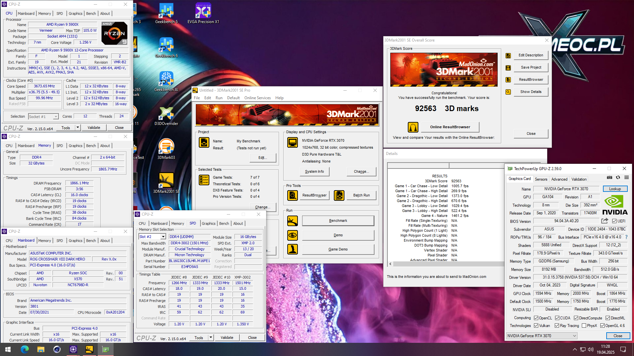Click Bus Interface question mark icon
The height and width of the screenshot is (356, 634).
tap(626, 237)
